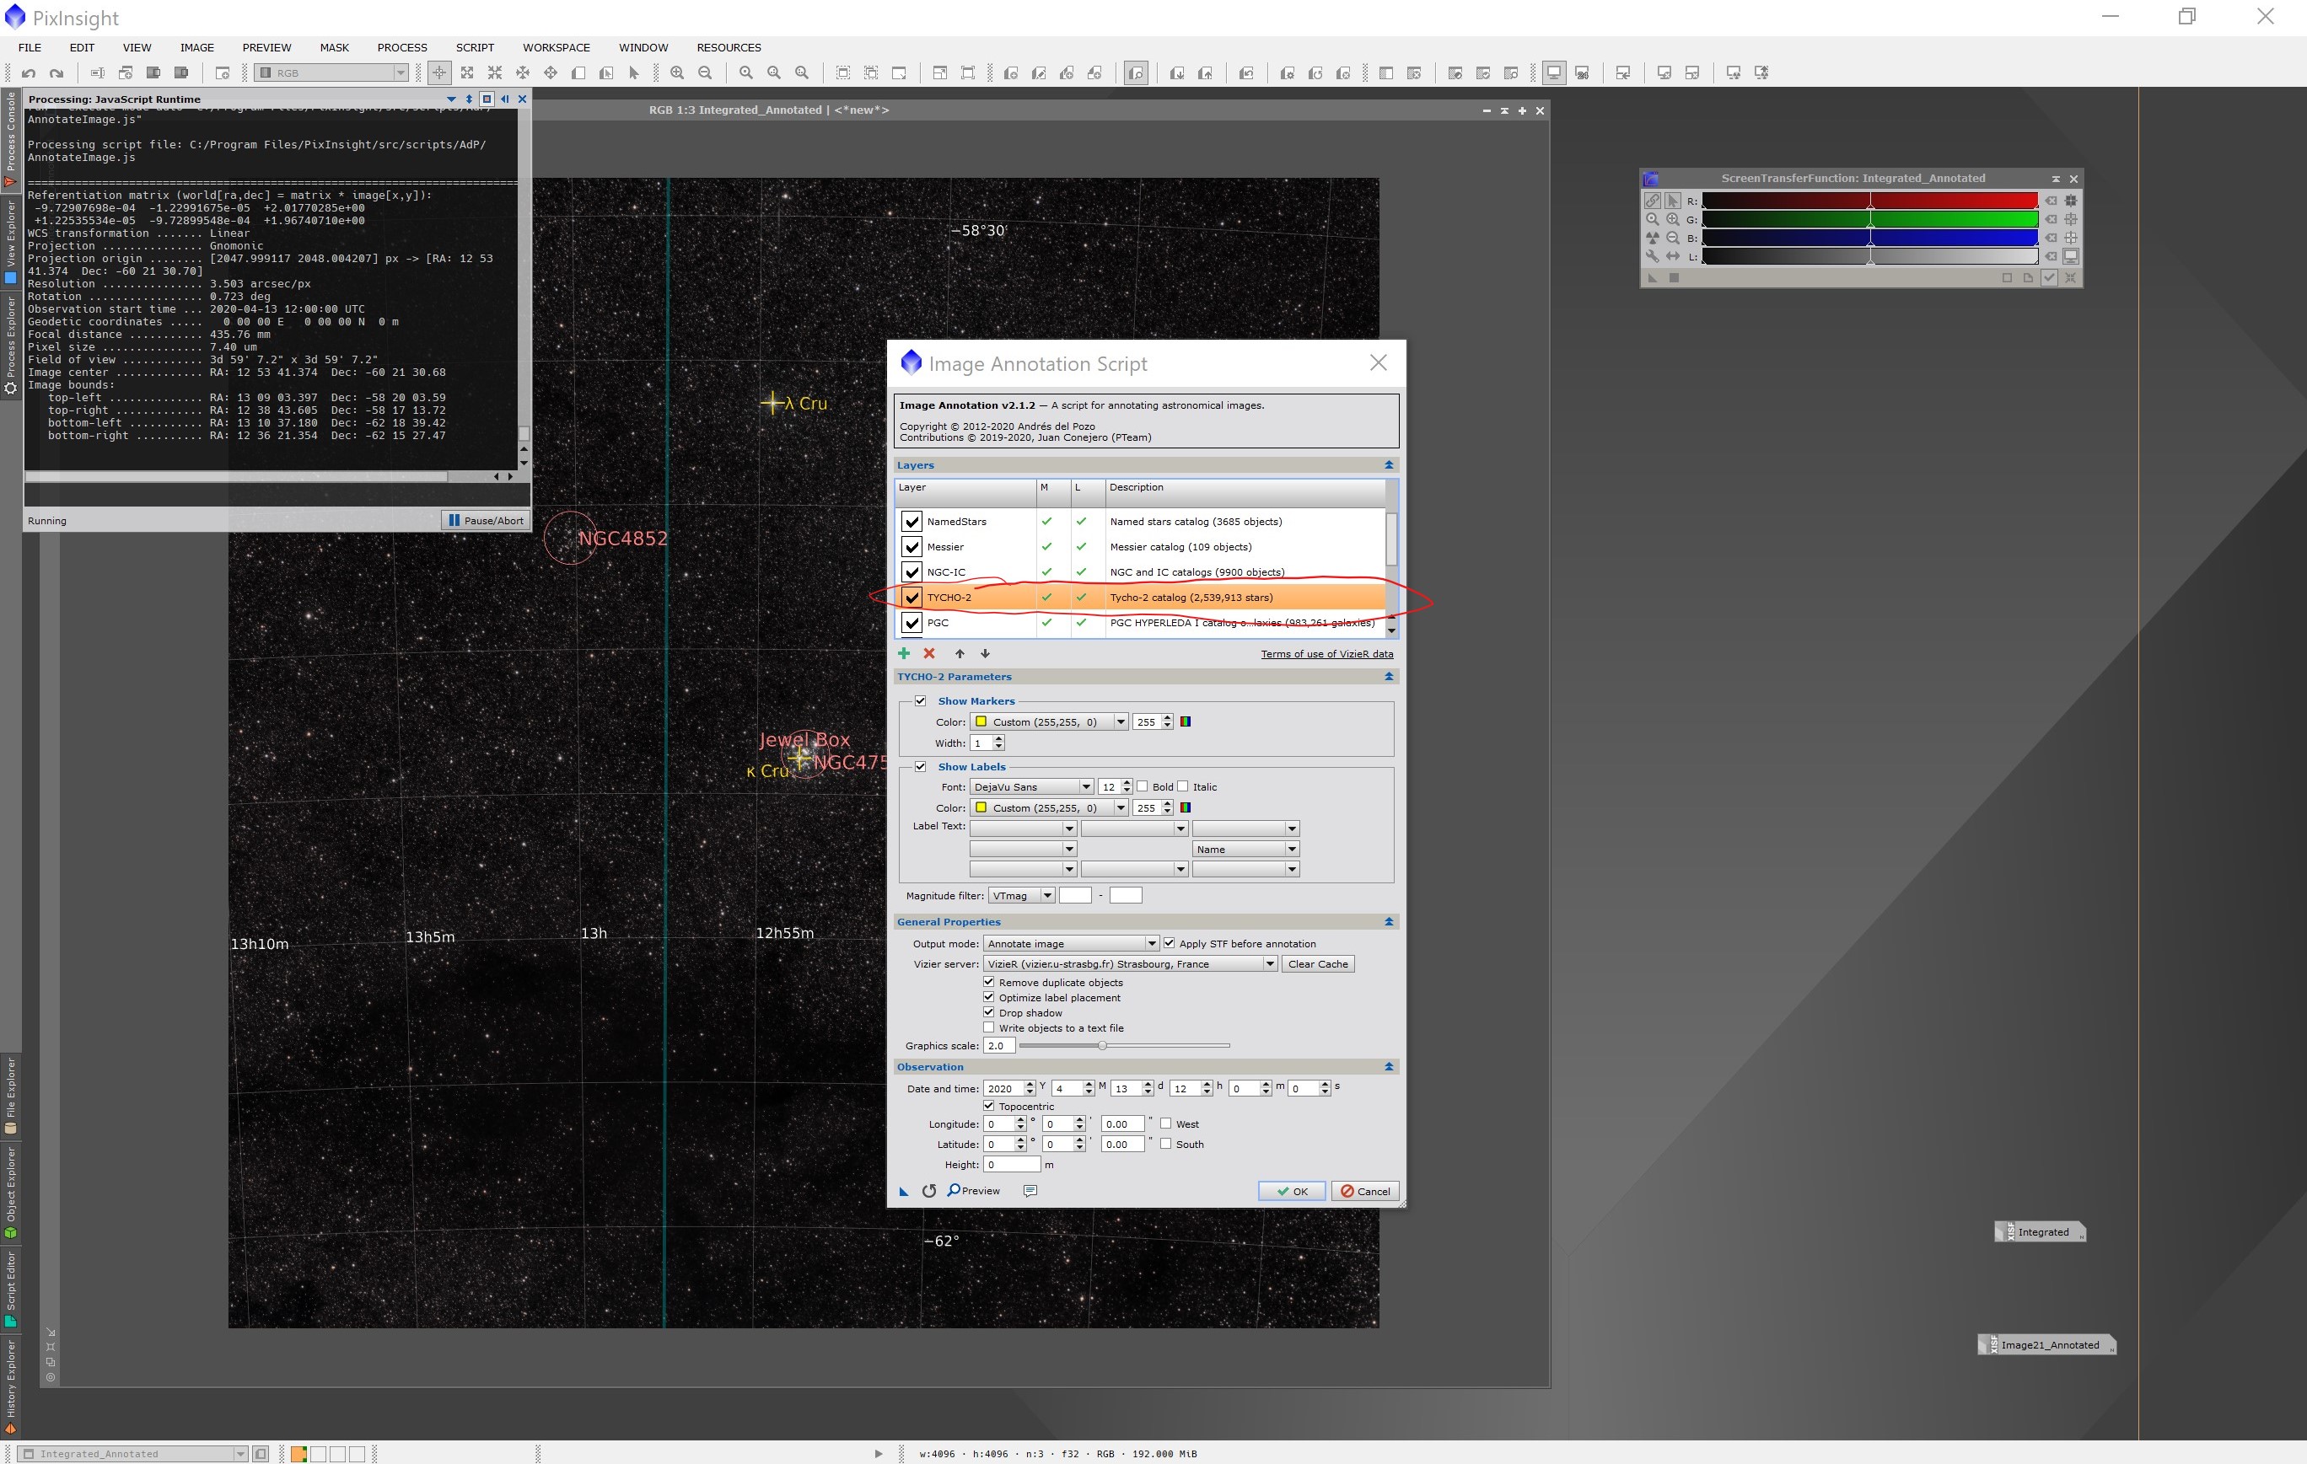
Task: Click the new instance blue triangle in script dialog
Action: [903, 1191]
